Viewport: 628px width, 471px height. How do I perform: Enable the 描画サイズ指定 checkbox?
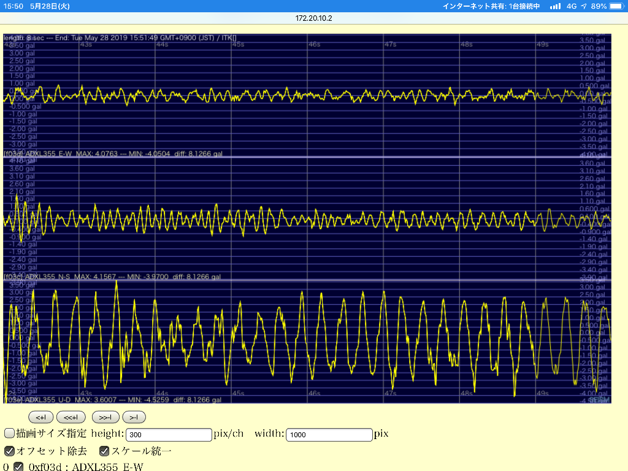pos(9,434)
